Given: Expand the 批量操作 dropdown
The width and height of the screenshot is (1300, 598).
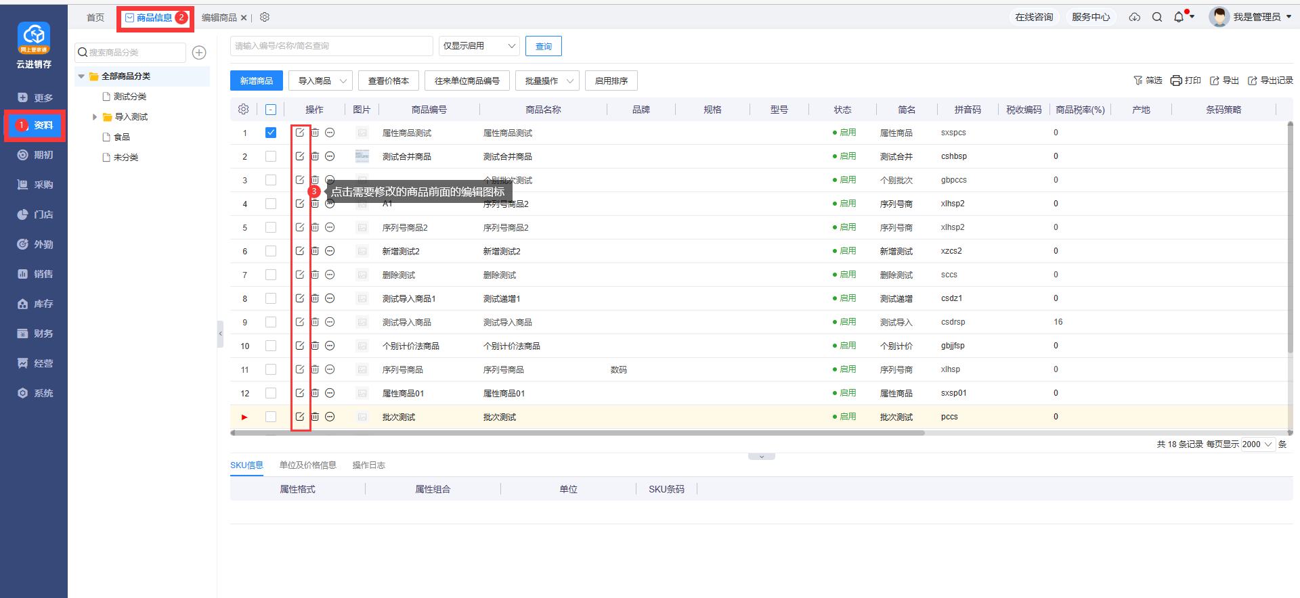Looking at the screenshot, I should pos(547,81).
